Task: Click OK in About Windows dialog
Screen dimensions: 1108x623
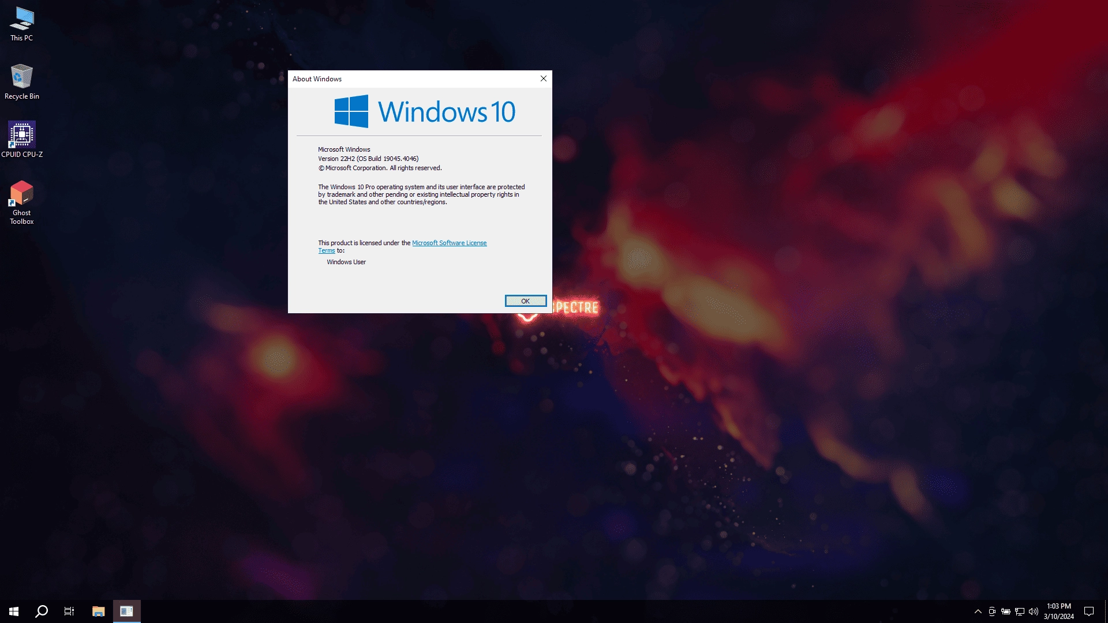Action: point(525,301)
